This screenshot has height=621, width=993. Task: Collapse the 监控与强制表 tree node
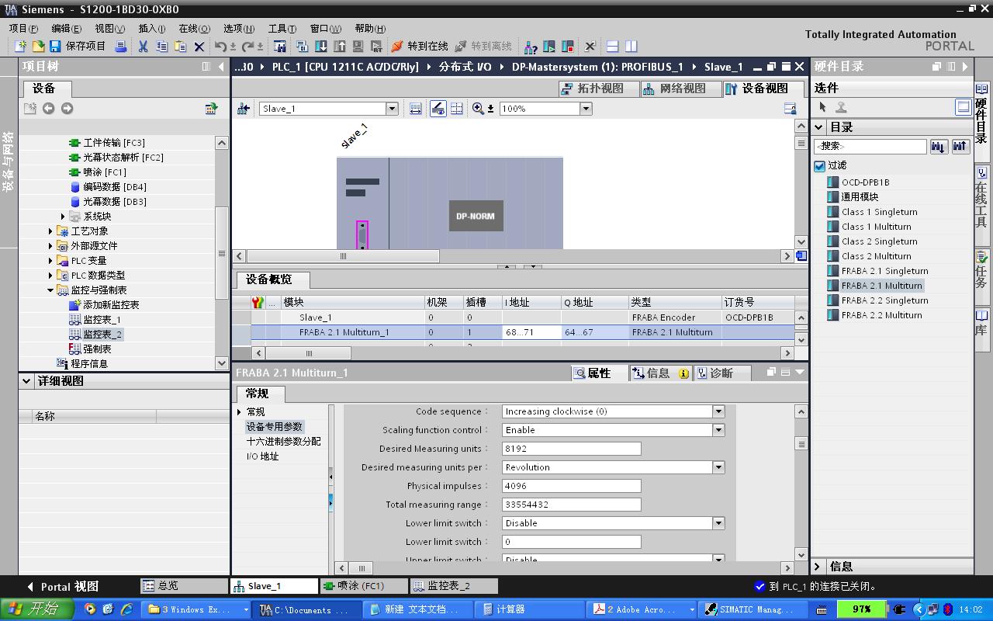pos(50,290)
